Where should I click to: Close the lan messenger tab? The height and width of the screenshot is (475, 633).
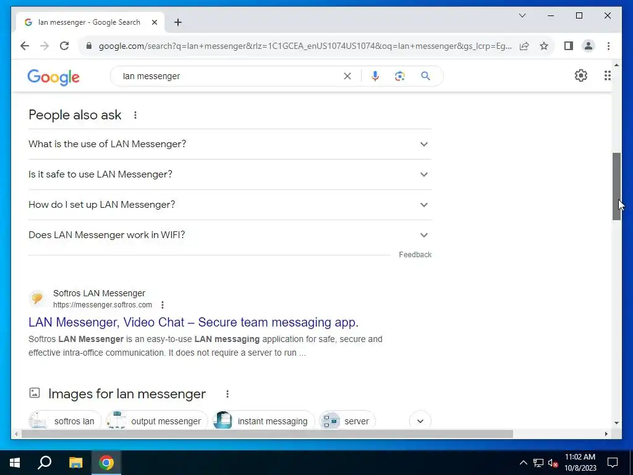(154, 22)
